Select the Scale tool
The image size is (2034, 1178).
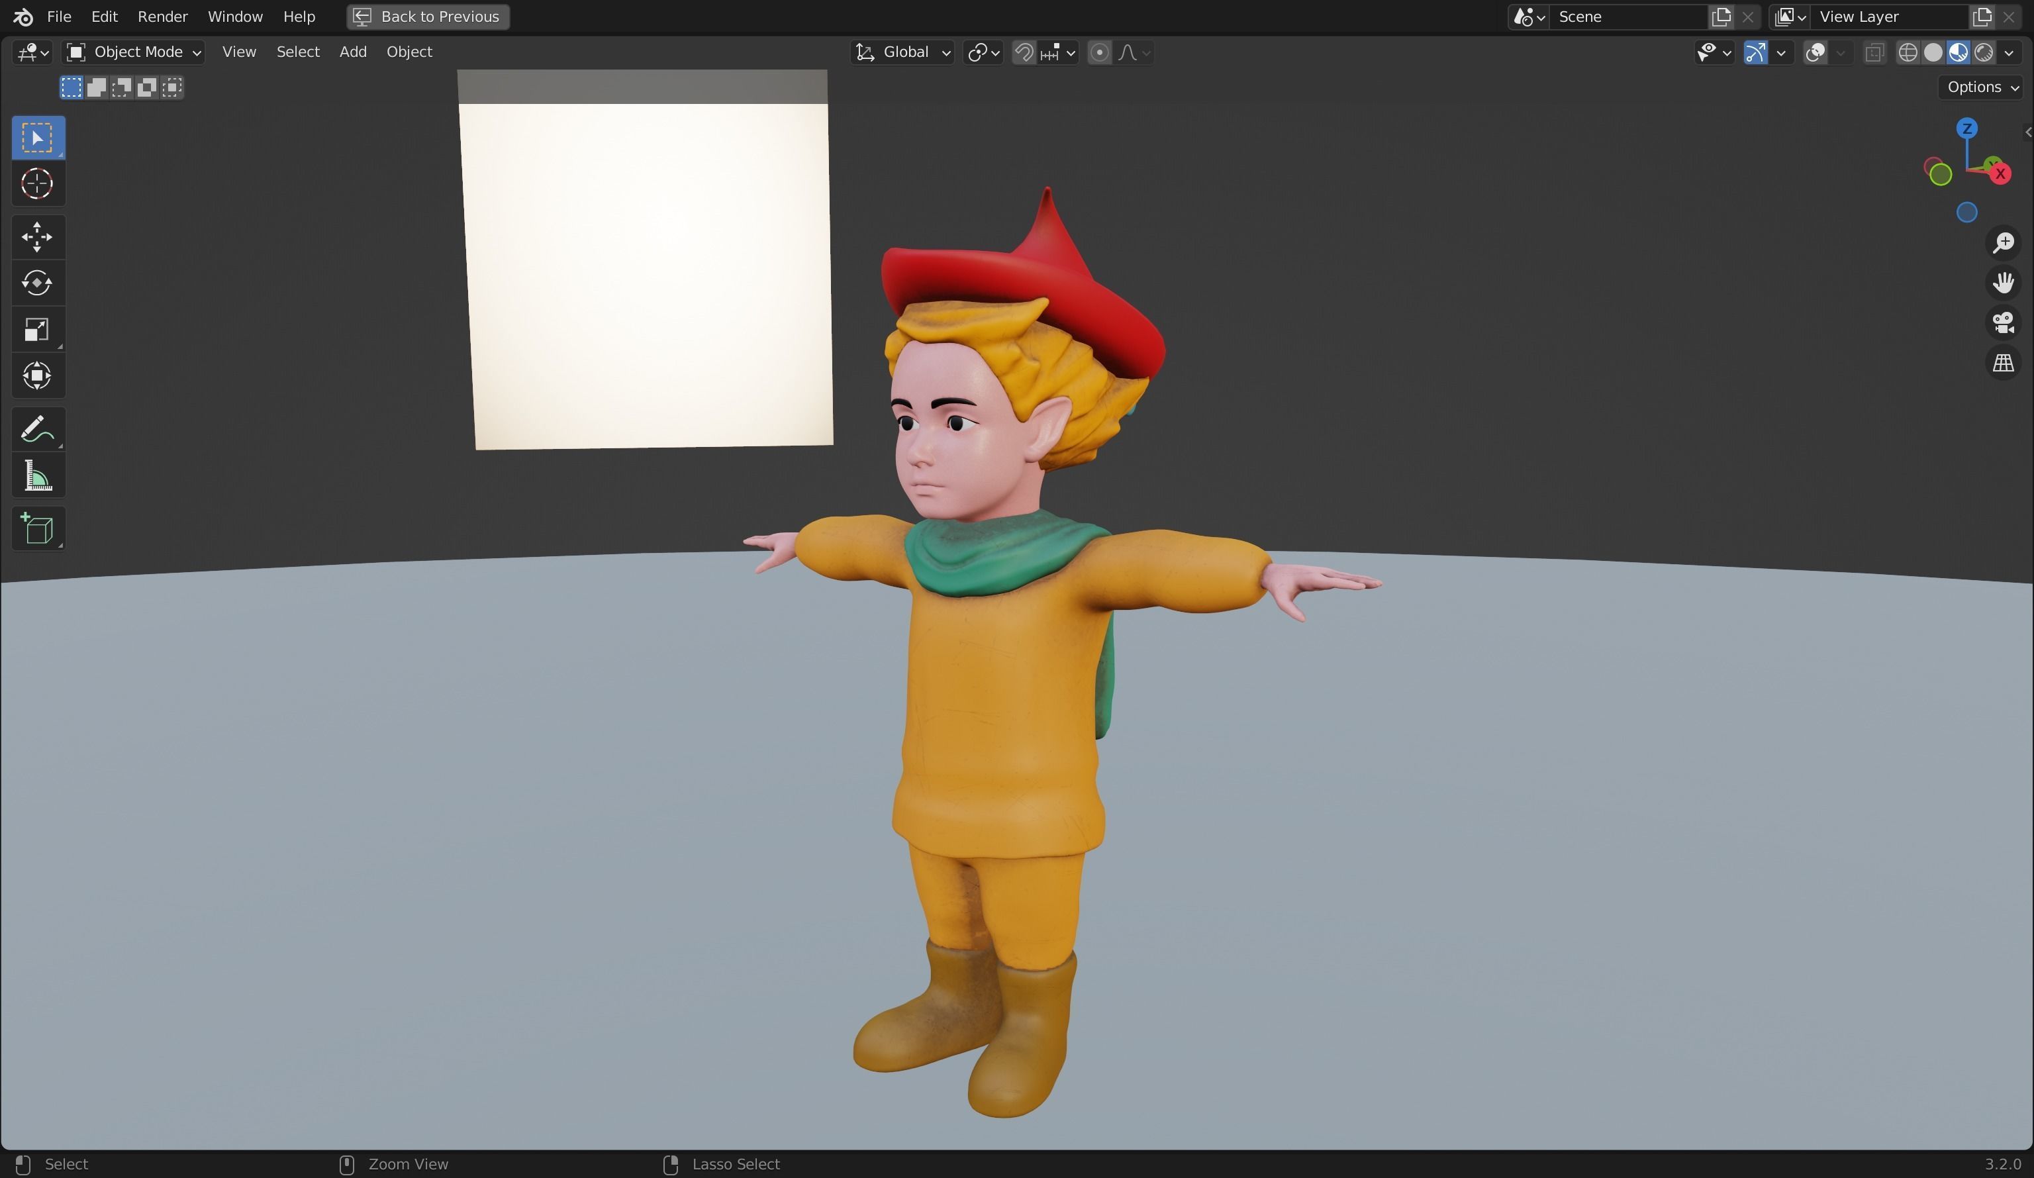pyautogui.click(x=38, y=329)
